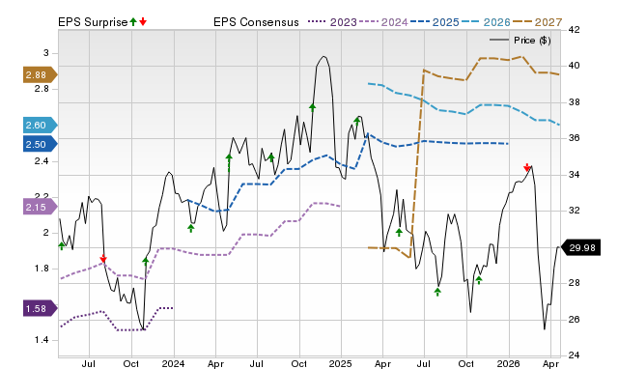This screenshot has width=618, height=369.
Task: Click the 1.4 EPS axis label
Action: pyautogui.click(x=42, y=340)
